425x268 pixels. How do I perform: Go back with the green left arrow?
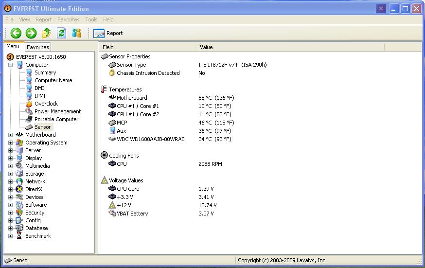[16, 33]
